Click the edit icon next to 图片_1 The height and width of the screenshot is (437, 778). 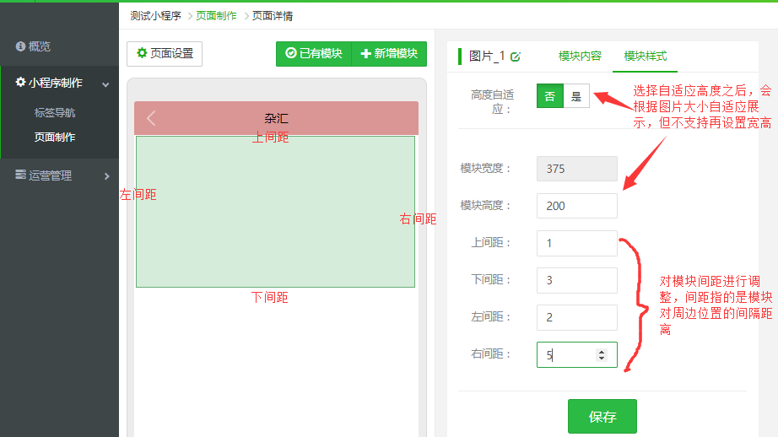516,57
